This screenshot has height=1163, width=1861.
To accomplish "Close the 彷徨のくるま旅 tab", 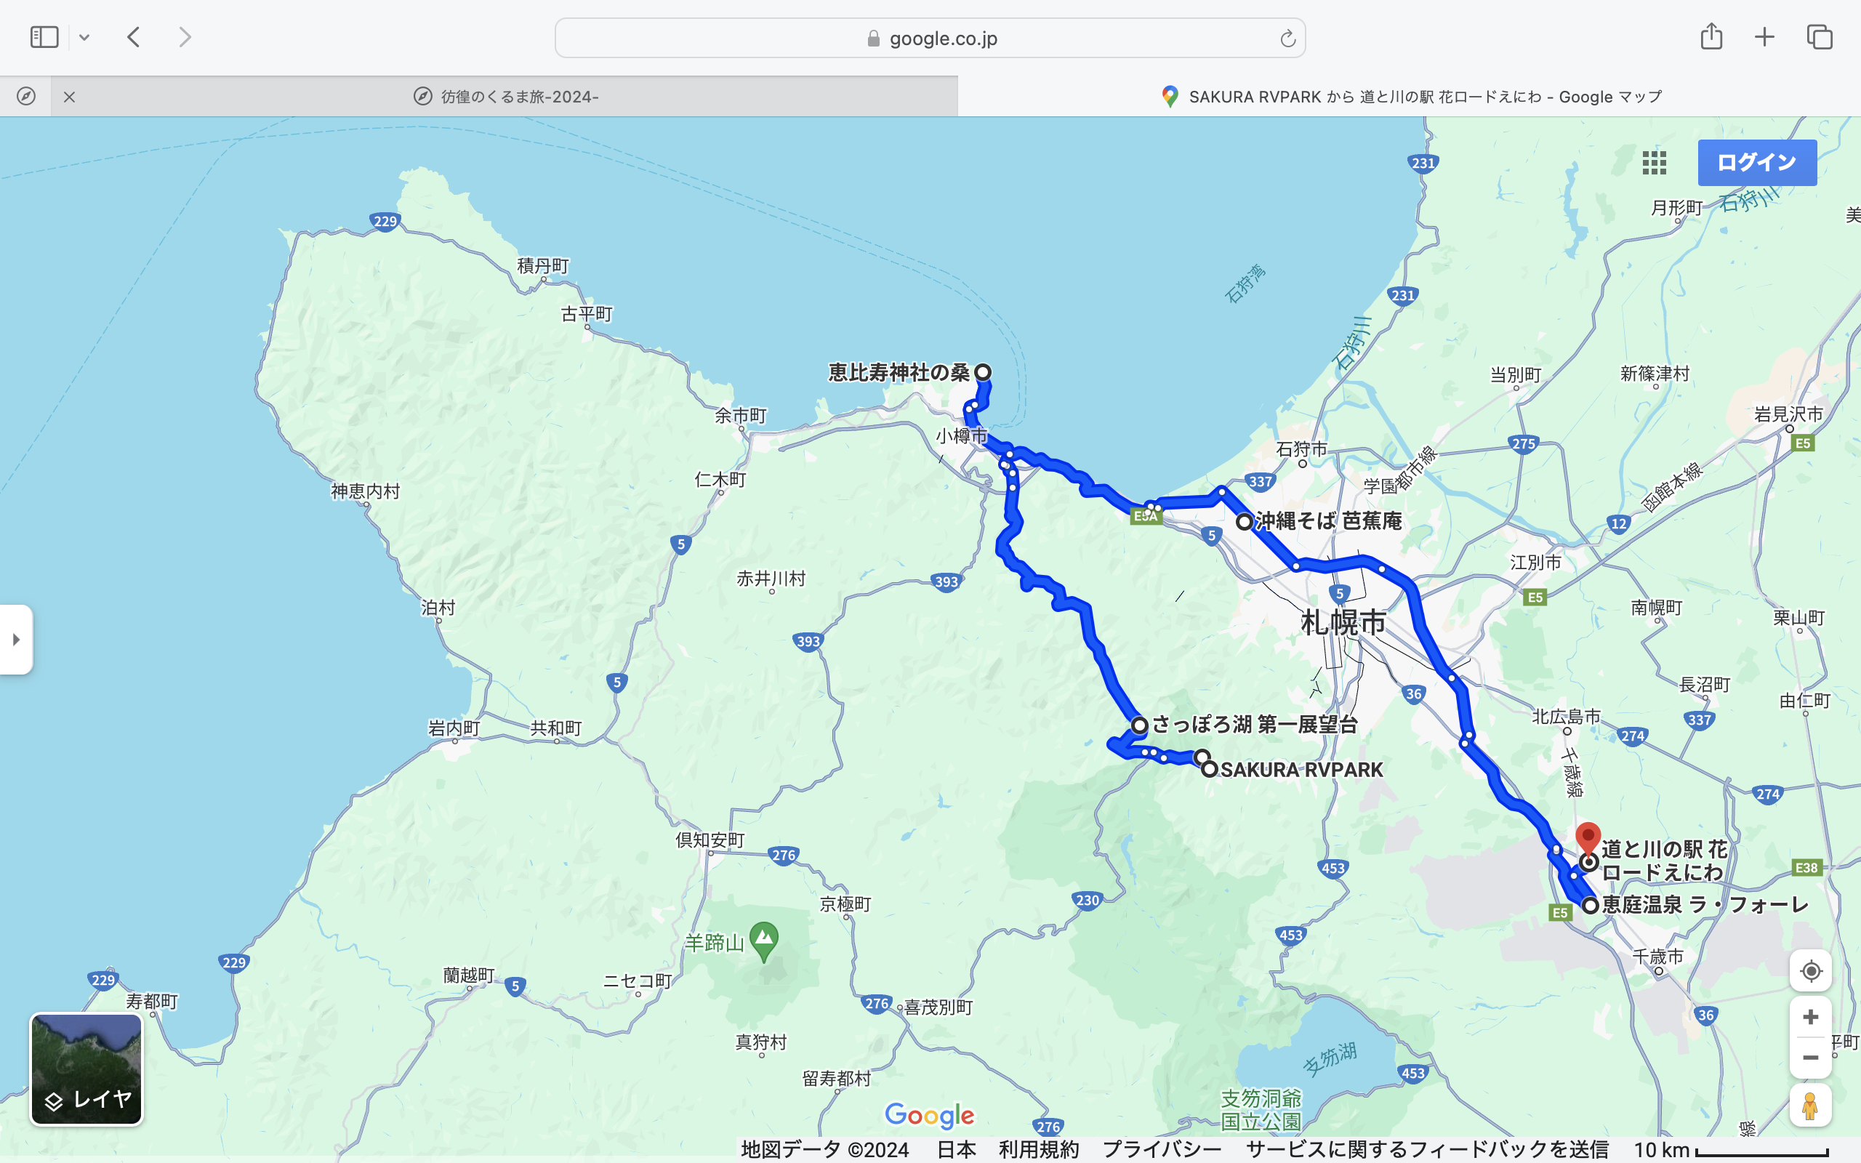I will [x=69, y=97].
